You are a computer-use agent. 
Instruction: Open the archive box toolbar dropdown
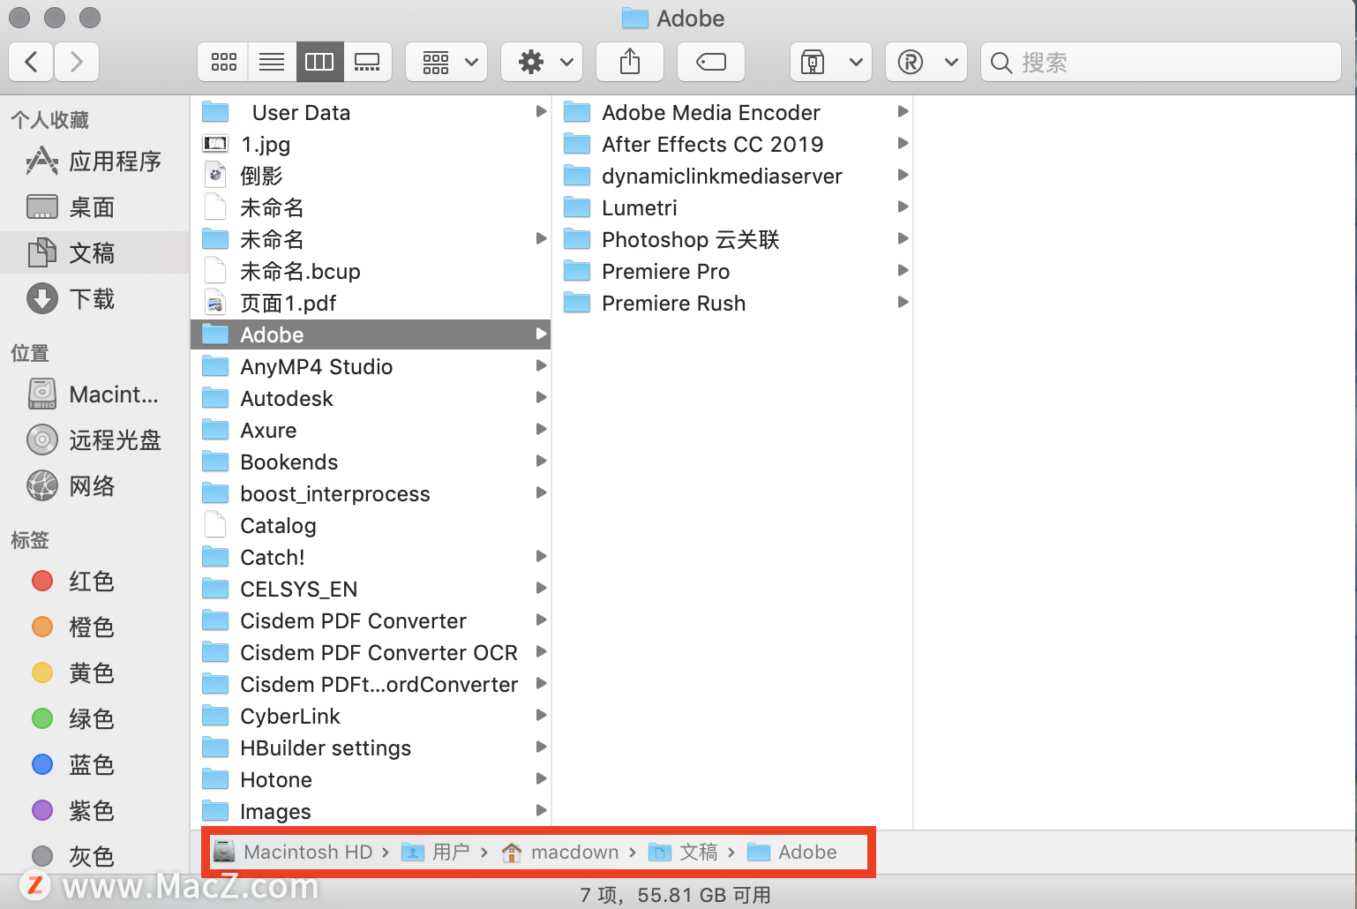[831, 62]
